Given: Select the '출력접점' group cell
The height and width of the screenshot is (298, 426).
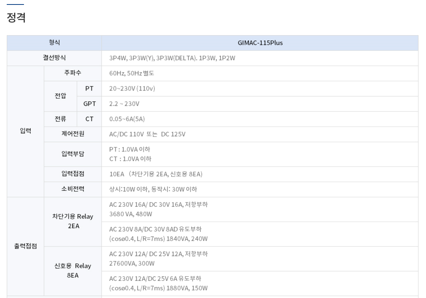Looking at the screenshot, I should coord(25,246).
